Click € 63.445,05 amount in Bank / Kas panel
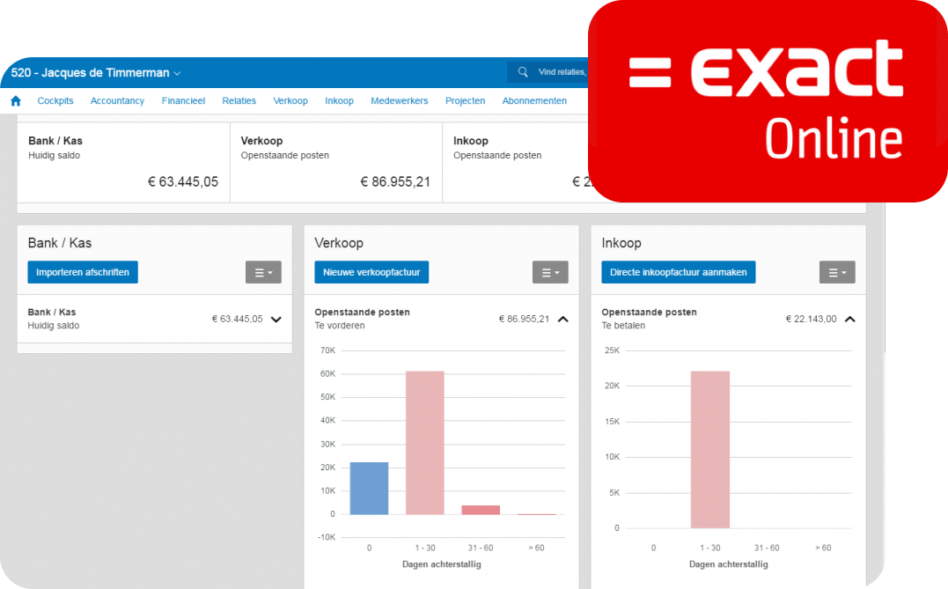This screenshot has height=589, width=948. tap(237, 319)
